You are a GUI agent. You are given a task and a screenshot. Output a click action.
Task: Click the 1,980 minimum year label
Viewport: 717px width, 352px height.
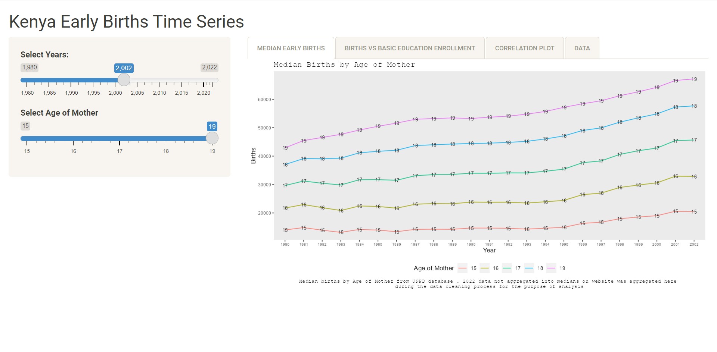[30, 67]
